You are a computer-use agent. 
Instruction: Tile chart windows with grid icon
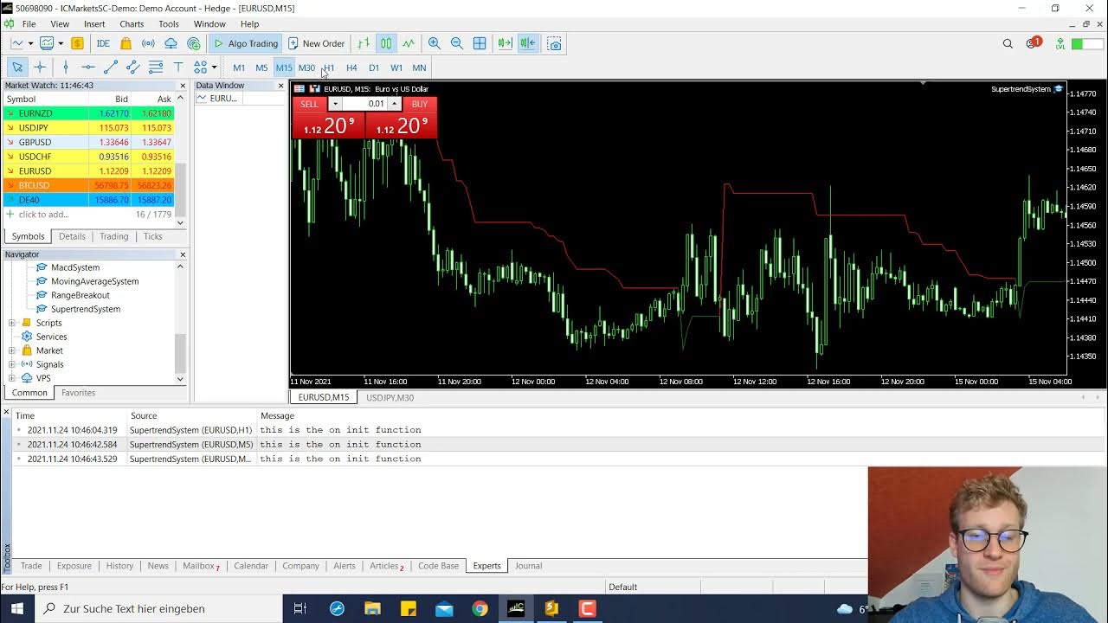tap(480, 43)
